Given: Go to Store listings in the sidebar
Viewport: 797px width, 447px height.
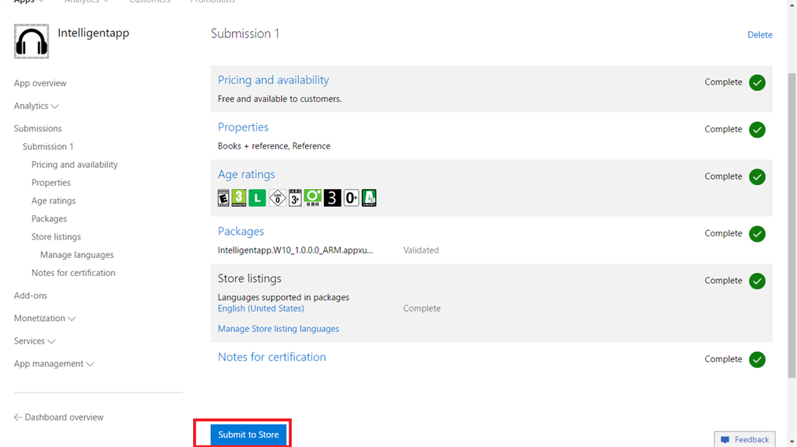Looking at the screenshot, I should click(x=56, y=236).
